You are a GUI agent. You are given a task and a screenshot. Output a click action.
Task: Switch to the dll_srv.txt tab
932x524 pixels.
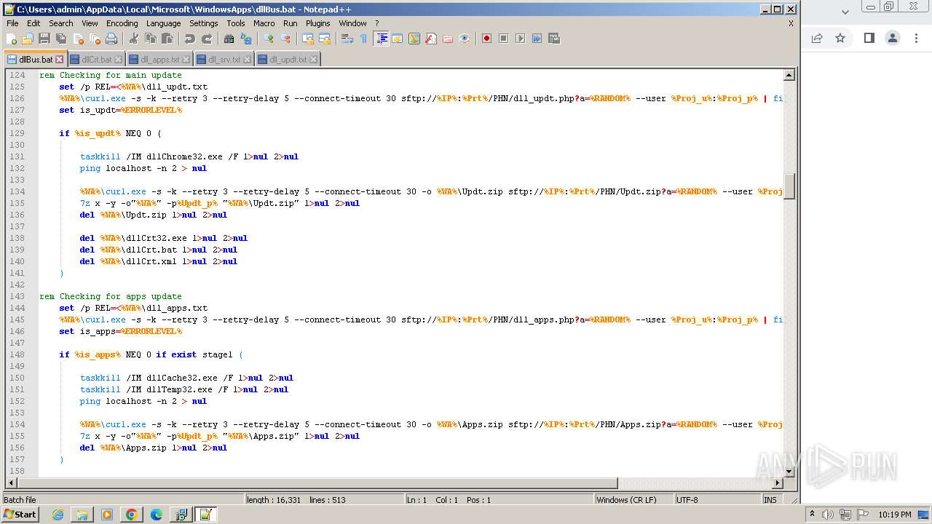coord(224,60)
